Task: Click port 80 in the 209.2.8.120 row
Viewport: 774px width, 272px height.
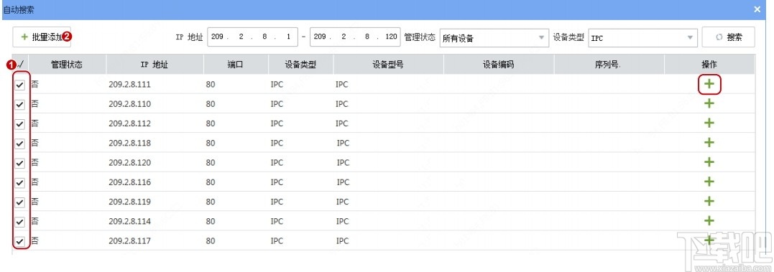Action: 211,163
